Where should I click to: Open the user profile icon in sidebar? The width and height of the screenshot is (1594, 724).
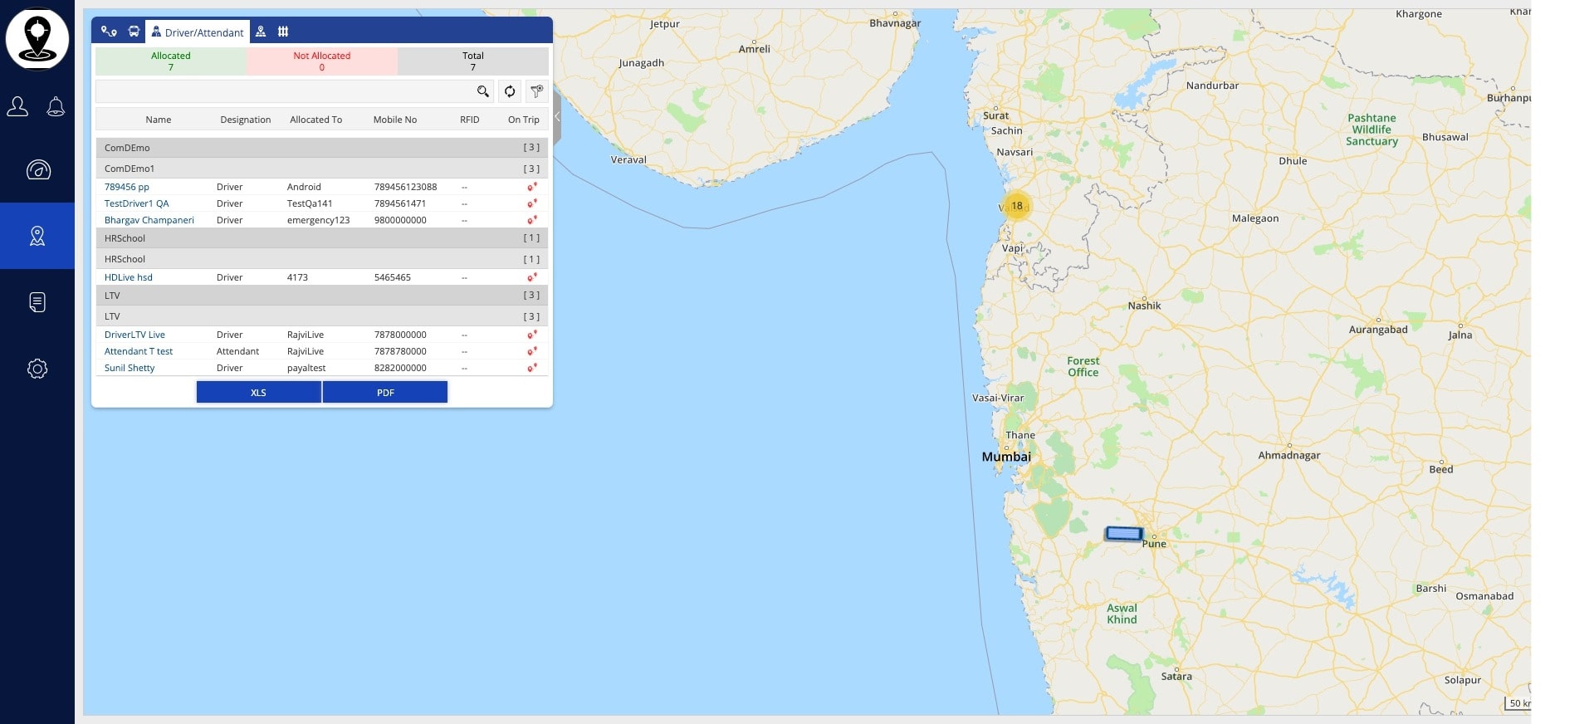tap(17, 106)
